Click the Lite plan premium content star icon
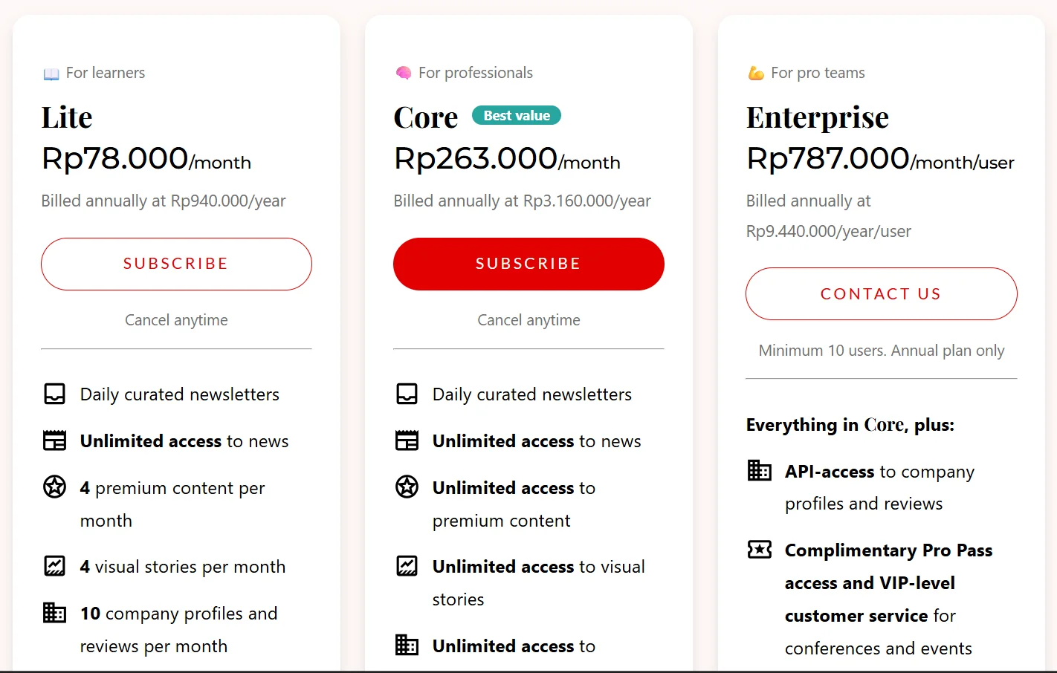This screenshot has height=673, width=1057. tap(54, 487)
